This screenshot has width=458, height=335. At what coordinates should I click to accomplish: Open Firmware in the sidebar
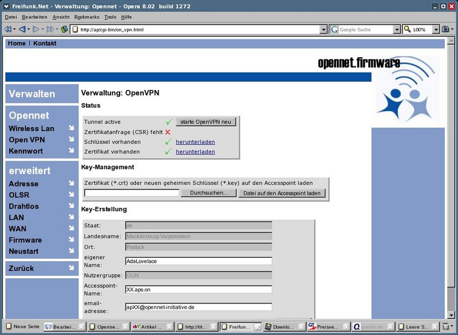tap(25, 240)
